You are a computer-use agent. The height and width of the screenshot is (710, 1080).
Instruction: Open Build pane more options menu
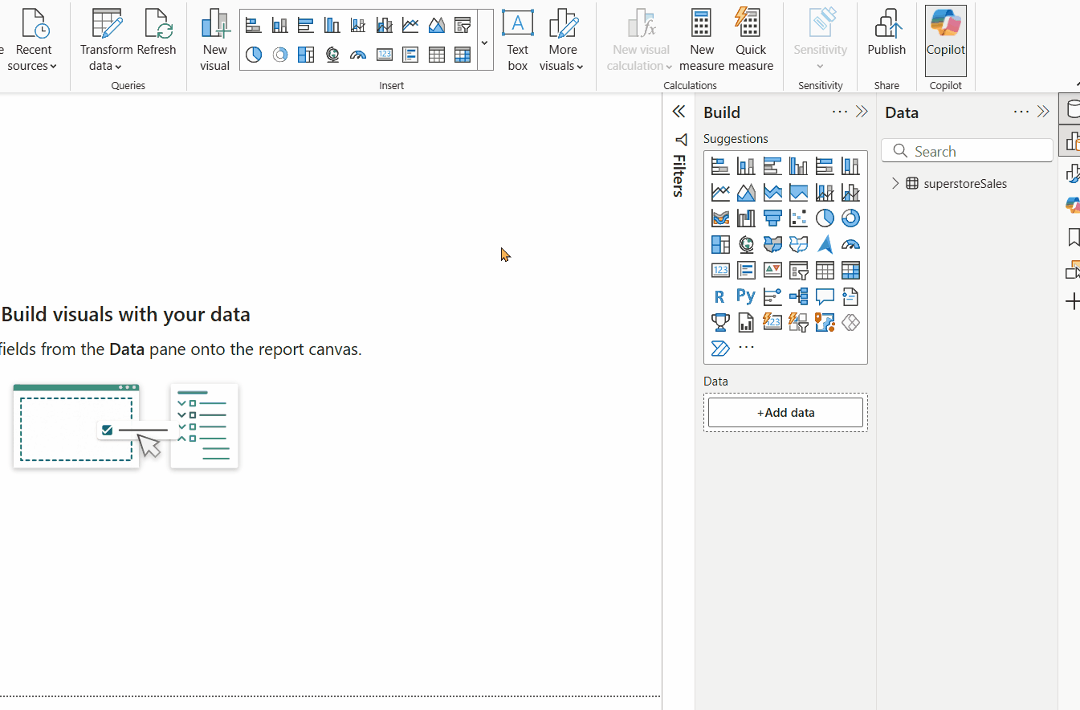[x=839, y=112]
